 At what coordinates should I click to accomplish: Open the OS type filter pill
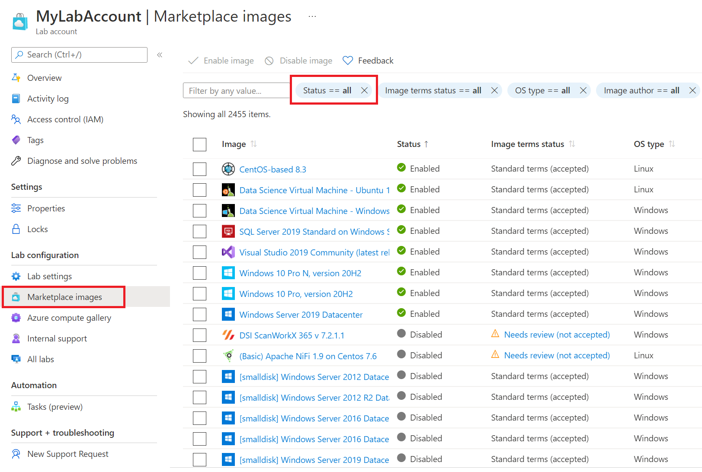pyautogui.click(x=542, y=90)
